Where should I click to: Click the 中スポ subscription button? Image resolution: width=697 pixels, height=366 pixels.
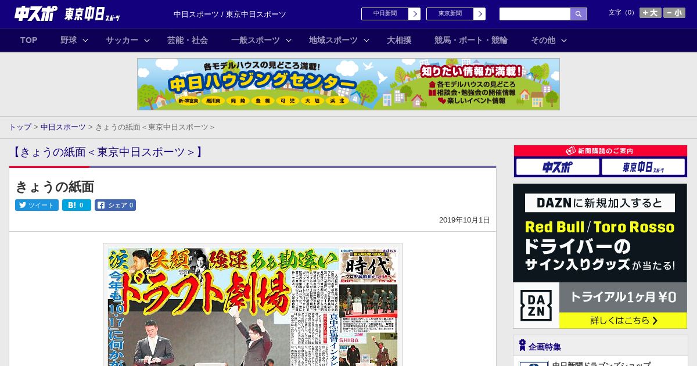tap(558, 167)
